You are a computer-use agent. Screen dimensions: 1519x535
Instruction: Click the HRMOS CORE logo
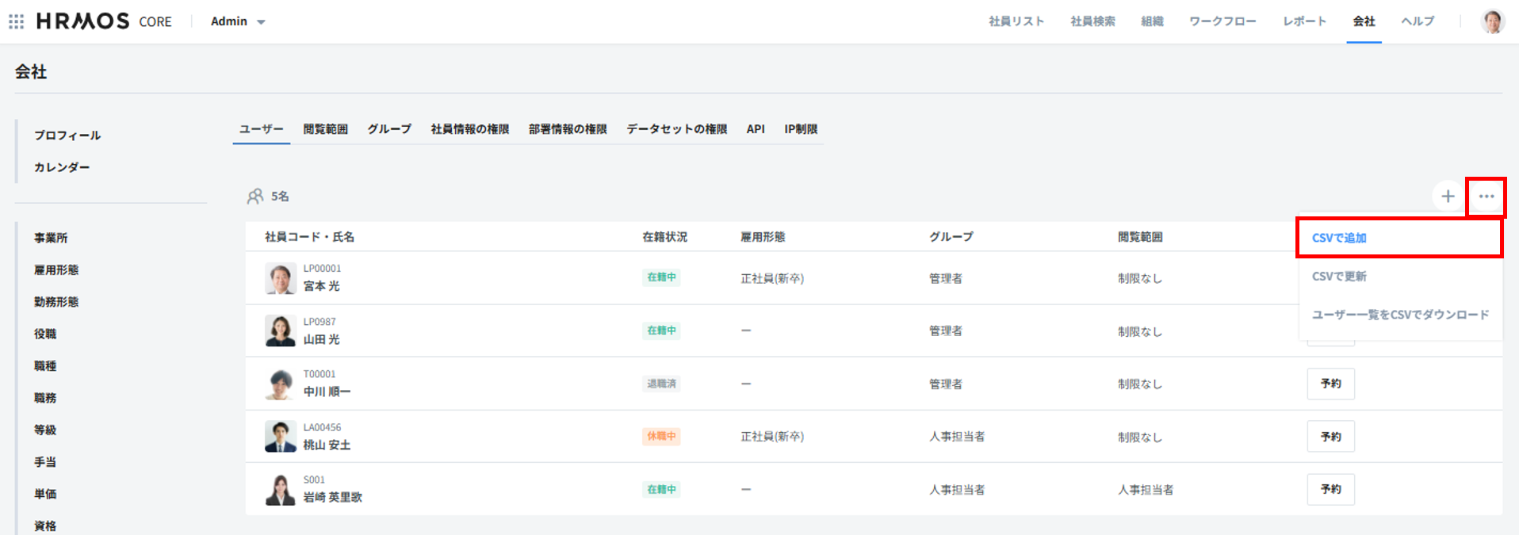[x=104, y=21]
